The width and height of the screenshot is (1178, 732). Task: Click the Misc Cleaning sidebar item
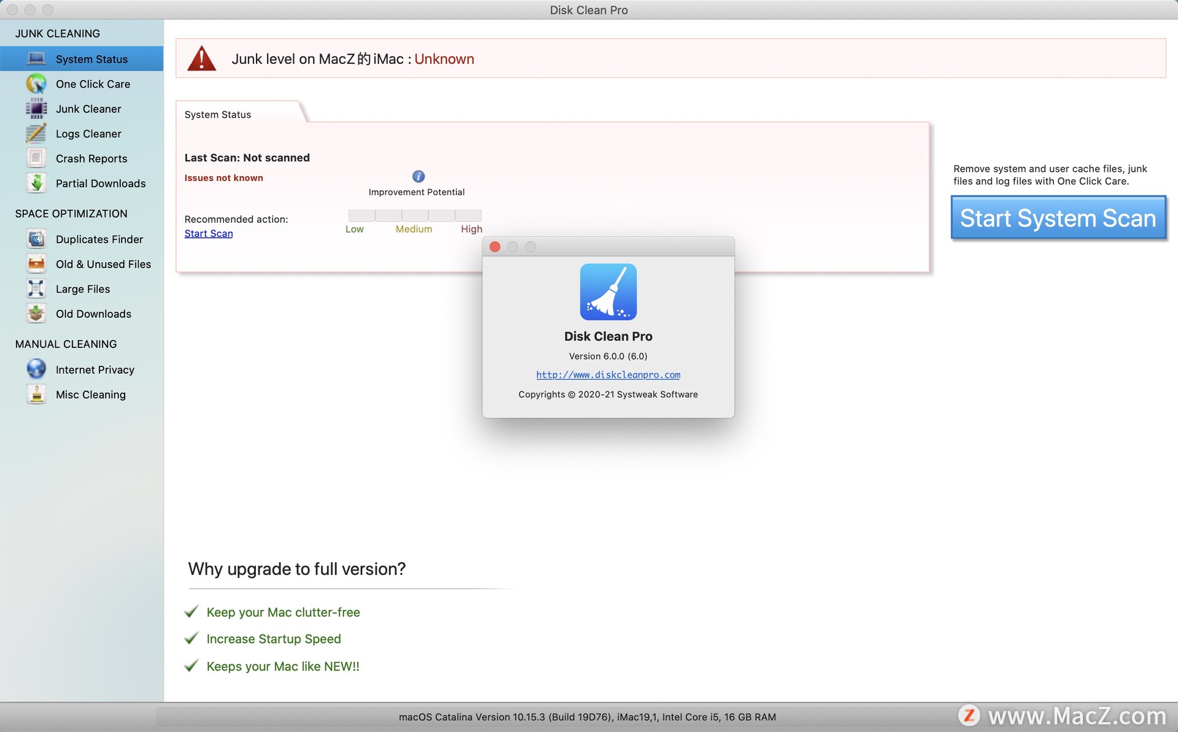tap(90, 394)
